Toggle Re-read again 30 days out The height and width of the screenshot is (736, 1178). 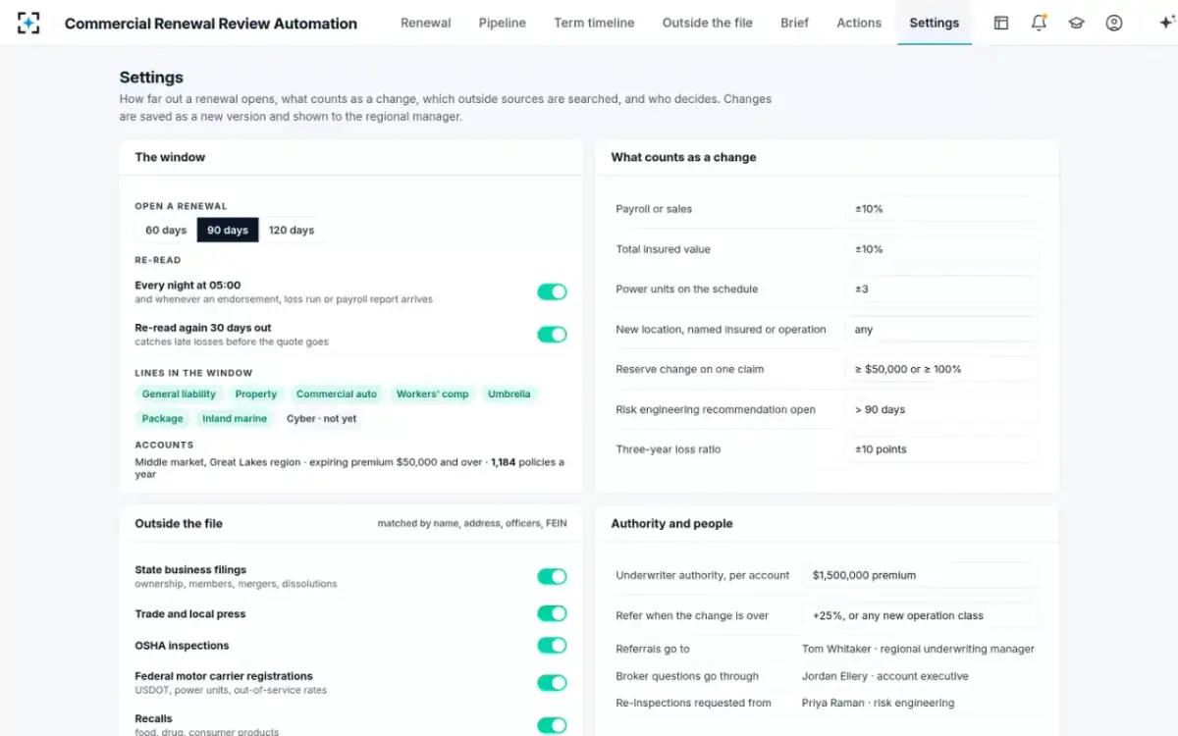(x=552, y=335)
